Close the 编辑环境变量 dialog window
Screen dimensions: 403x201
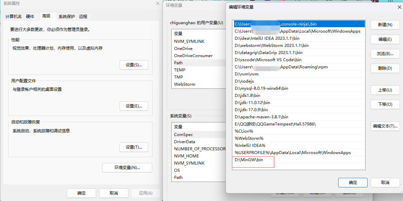399,7
